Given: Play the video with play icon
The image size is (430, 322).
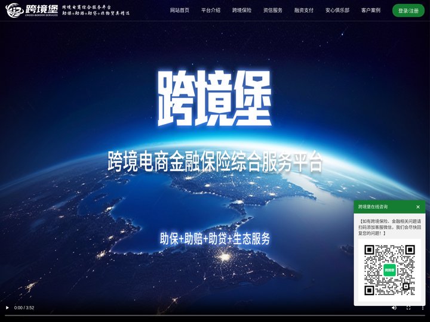Looking at the screenshot, I should 7,308.
